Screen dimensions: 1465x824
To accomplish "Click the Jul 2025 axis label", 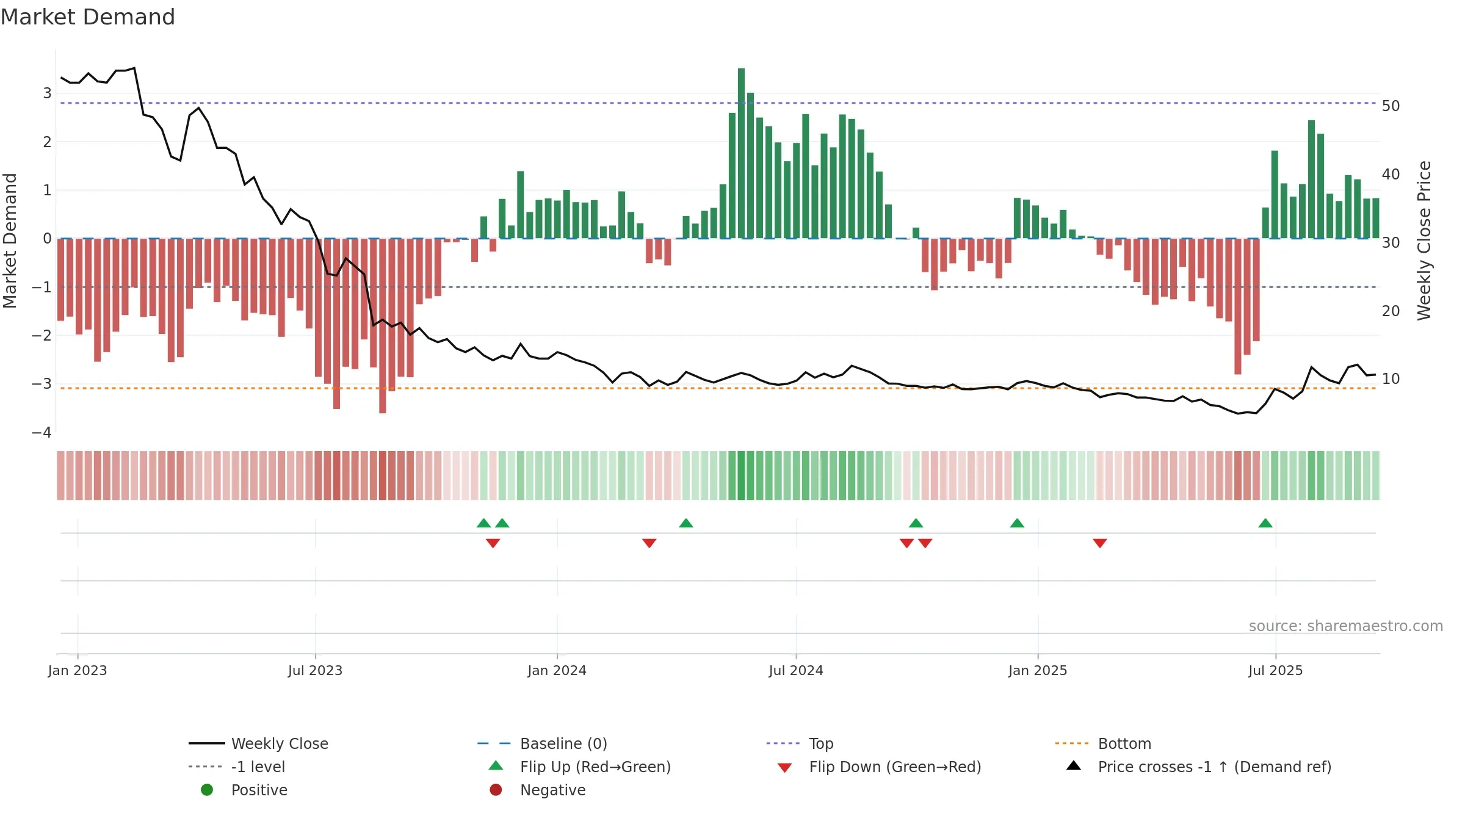I will pyautogui.click(x=1276, y=671).
